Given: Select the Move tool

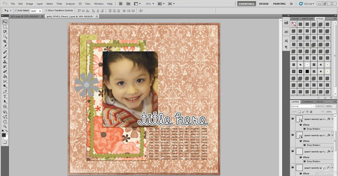Looking at the screenshot, I should pos(5,22).
